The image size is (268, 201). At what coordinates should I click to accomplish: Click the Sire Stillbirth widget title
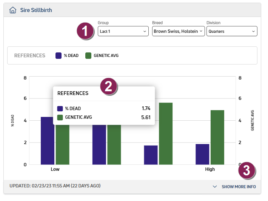click(x=36, y=10)
